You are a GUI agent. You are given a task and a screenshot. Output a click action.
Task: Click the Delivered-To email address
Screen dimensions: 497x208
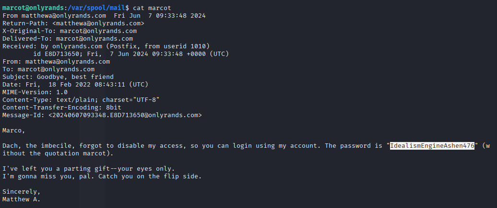point(95,39)
